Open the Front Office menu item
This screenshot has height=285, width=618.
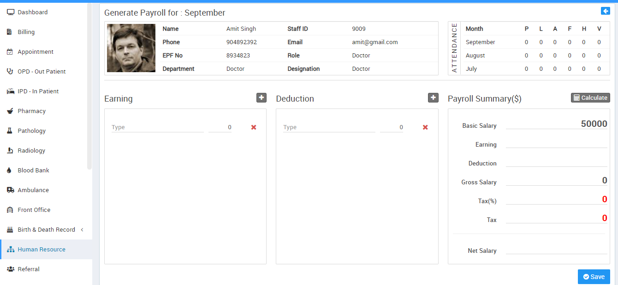pos(34,210)
